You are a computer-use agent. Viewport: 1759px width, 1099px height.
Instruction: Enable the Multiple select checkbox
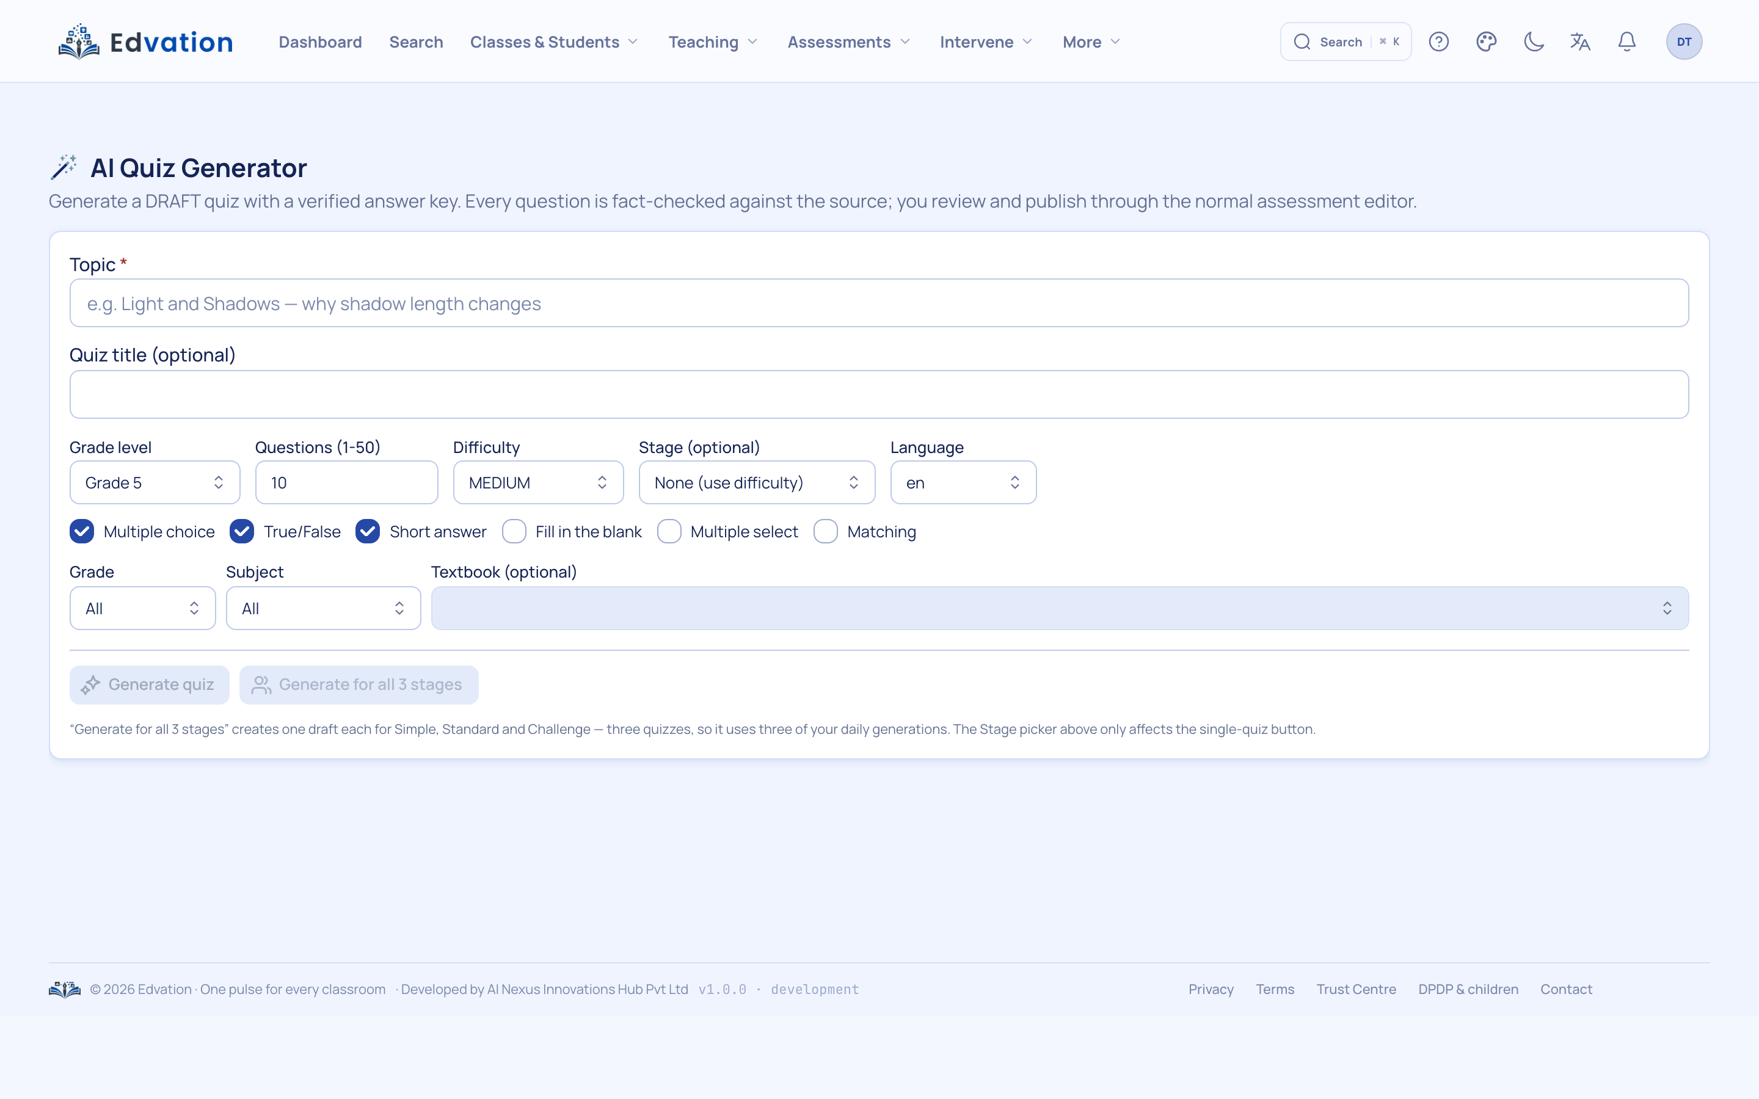[669, 531]
